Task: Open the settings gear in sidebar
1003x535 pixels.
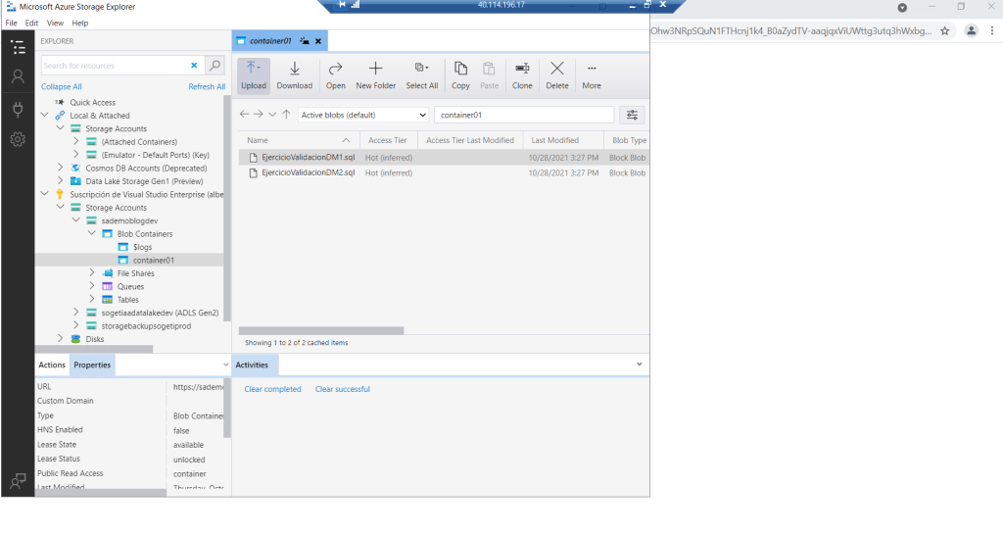Action: [18, 140]
